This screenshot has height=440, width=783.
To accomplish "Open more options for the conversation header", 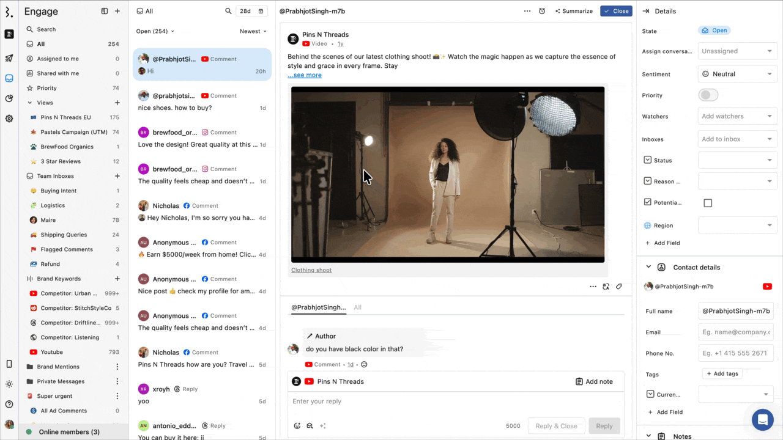I will pos(527,11).
